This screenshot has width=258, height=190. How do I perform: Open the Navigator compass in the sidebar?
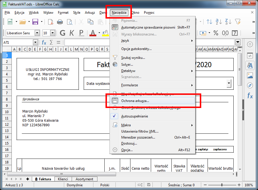point(250,86)
